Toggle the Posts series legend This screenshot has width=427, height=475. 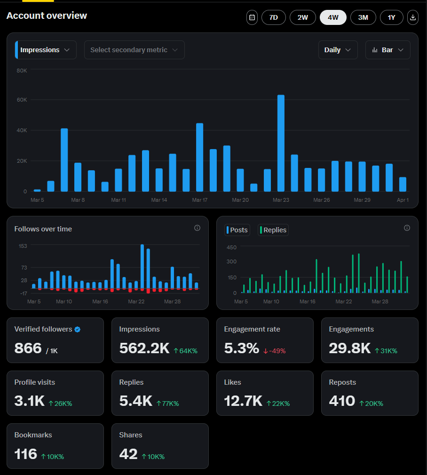coord(237,230)
